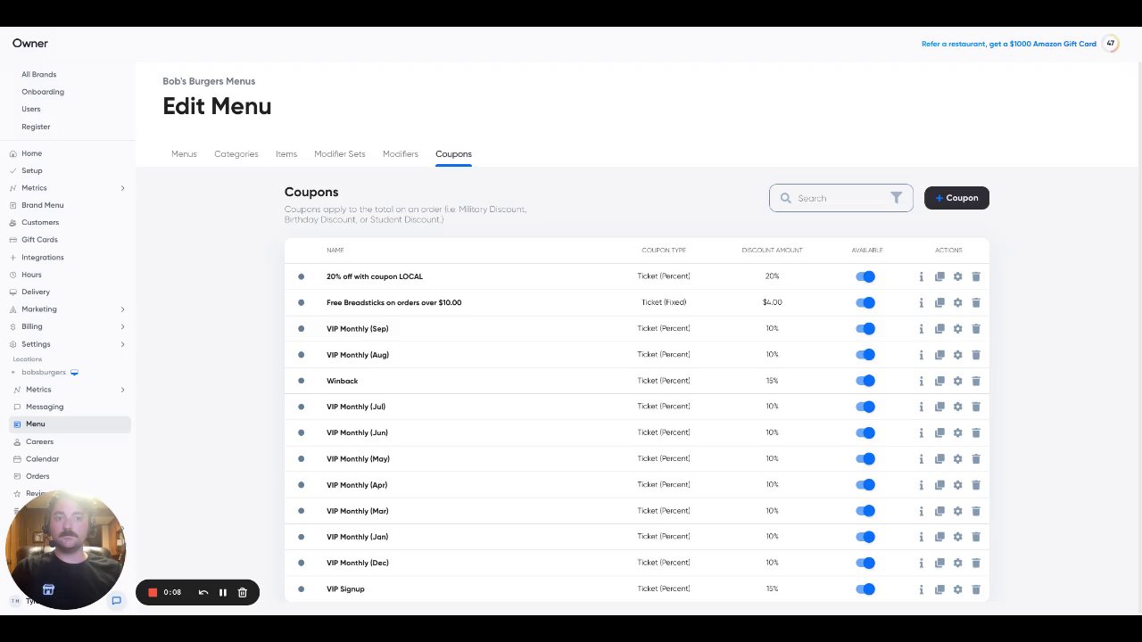Open info for Winback coupon
This screenshot has width=1142, height=642.
[921, 381]
